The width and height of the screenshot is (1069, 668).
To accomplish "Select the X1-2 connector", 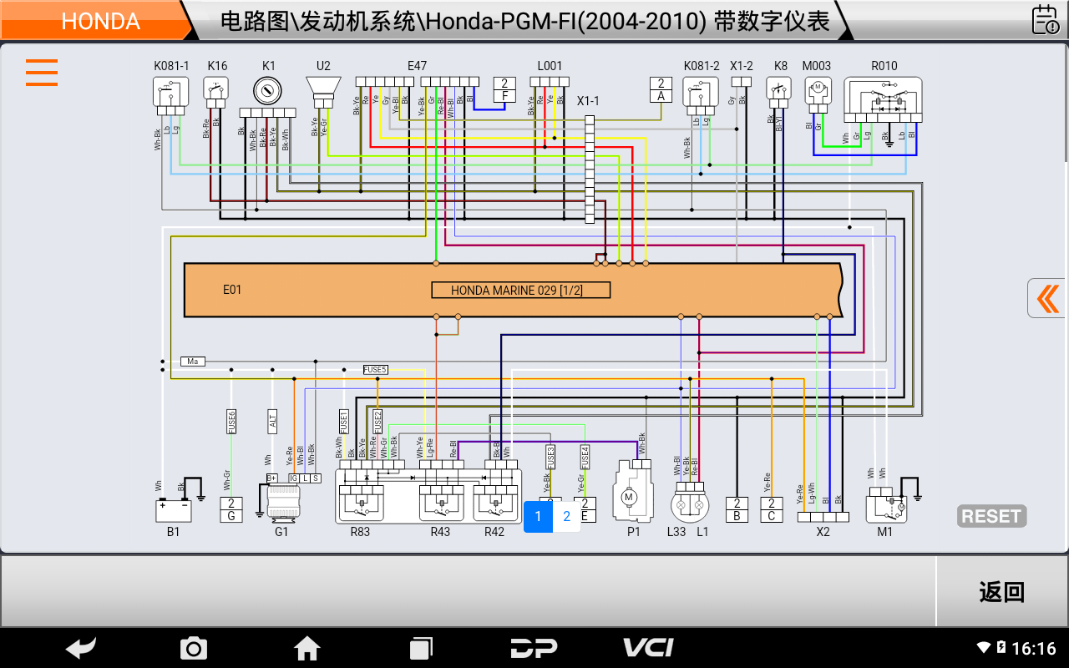I will point(742,81).
